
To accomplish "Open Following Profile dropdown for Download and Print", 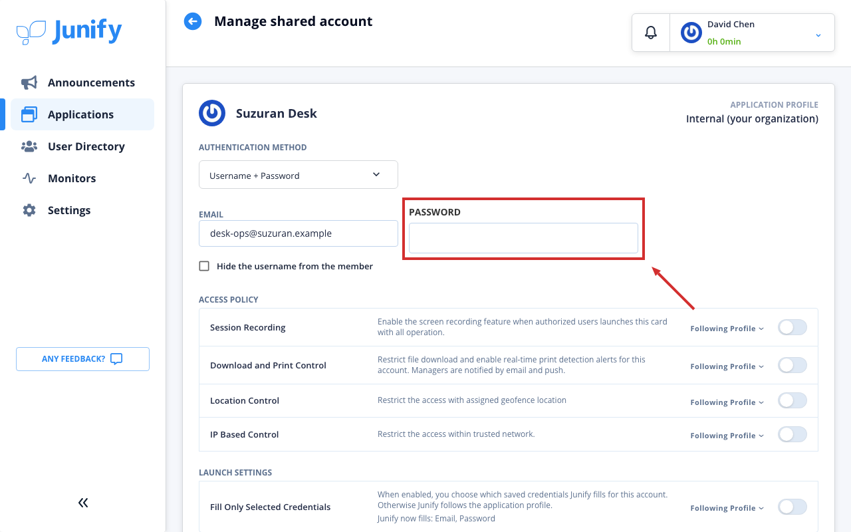I will click(727, 366).
